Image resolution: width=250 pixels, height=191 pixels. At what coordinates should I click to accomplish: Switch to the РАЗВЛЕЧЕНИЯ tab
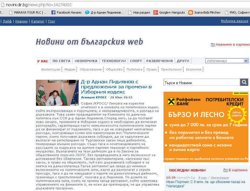click(159, 61)
